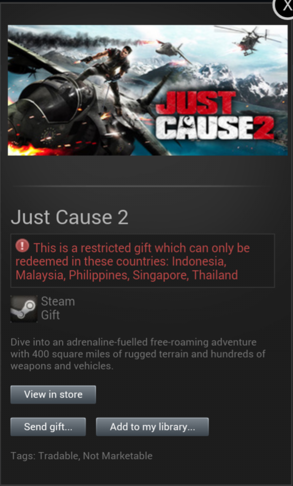The height and width of the screenshot is (486, 293).
Task: Click the Tradable tag text
Action: (x=59, y=456)
